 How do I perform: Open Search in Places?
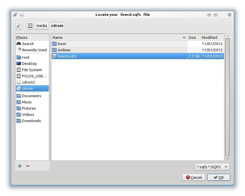pos(32,44)
